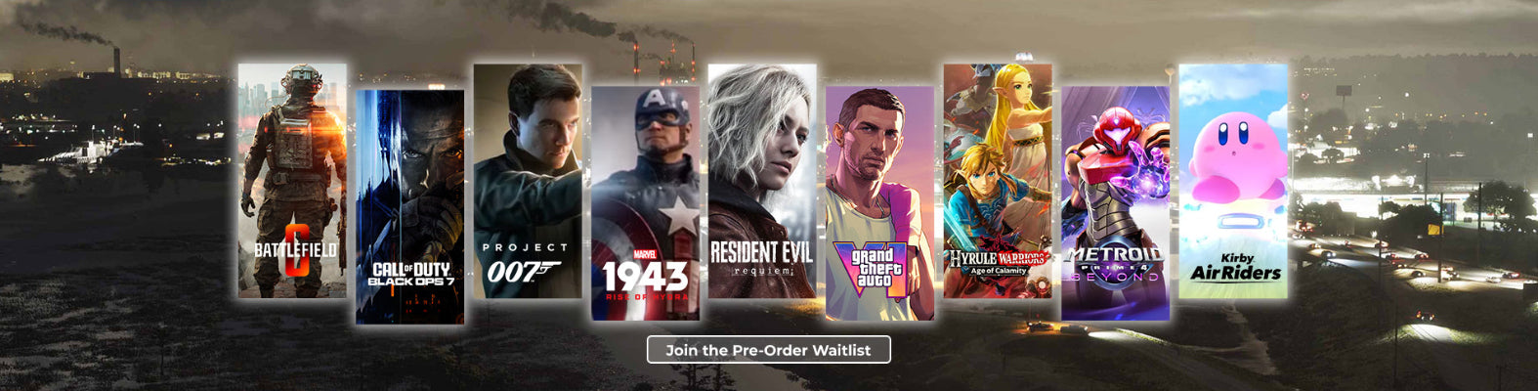The image size is (1538, 391).
Task: Click the Grand Theft Auto VI logo
Action: 868,268
